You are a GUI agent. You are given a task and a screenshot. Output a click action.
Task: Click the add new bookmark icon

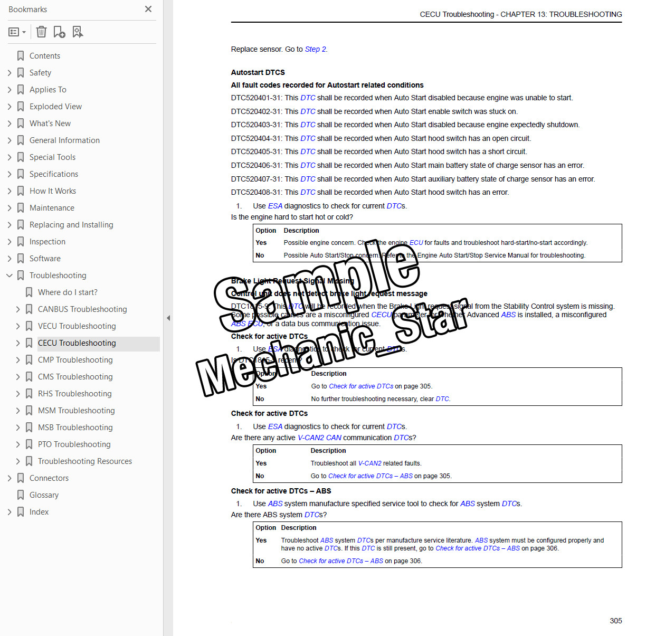[59, 32]
